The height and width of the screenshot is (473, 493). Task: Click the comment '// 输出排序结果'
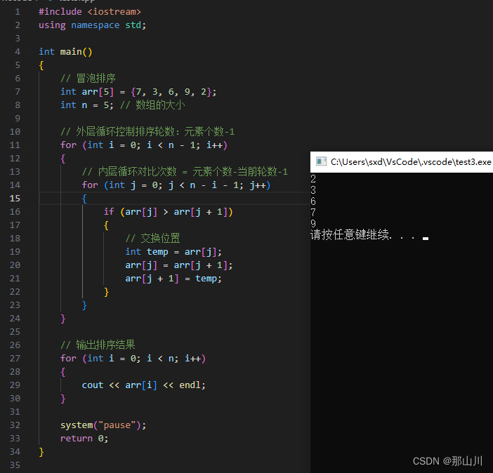point(98,345)
